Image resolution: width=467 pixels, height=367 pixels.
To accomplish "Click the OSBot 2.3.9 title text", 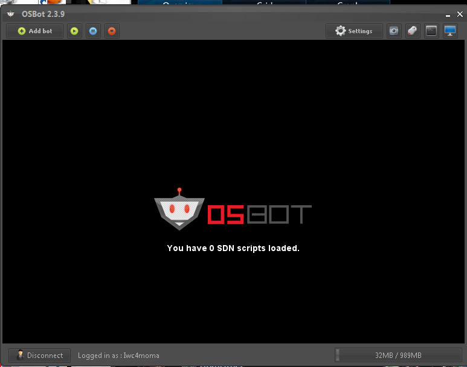I will coord(43,14).
